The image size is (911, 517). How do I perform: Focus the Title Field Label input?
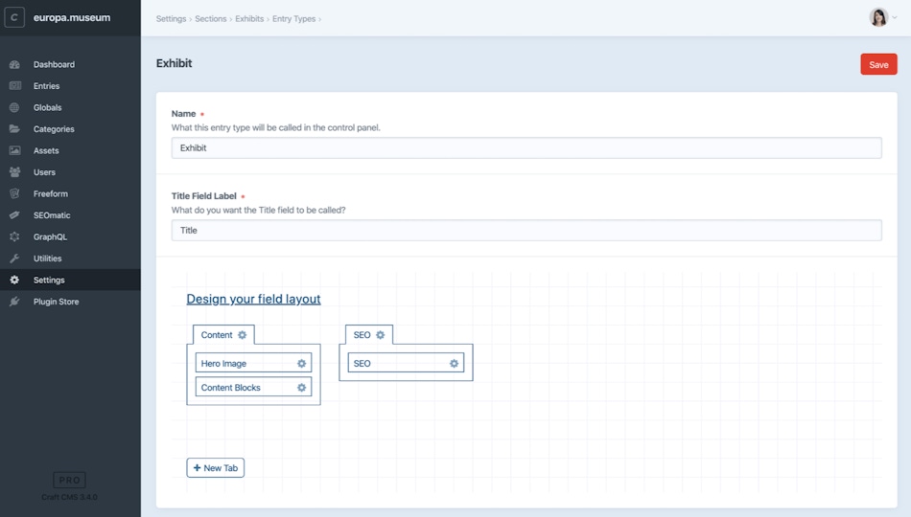point(526,231)
